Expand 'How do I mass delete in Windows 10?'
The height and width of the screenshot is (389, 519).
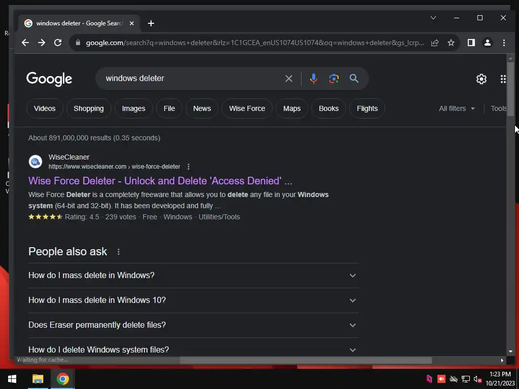coord(194,300)
